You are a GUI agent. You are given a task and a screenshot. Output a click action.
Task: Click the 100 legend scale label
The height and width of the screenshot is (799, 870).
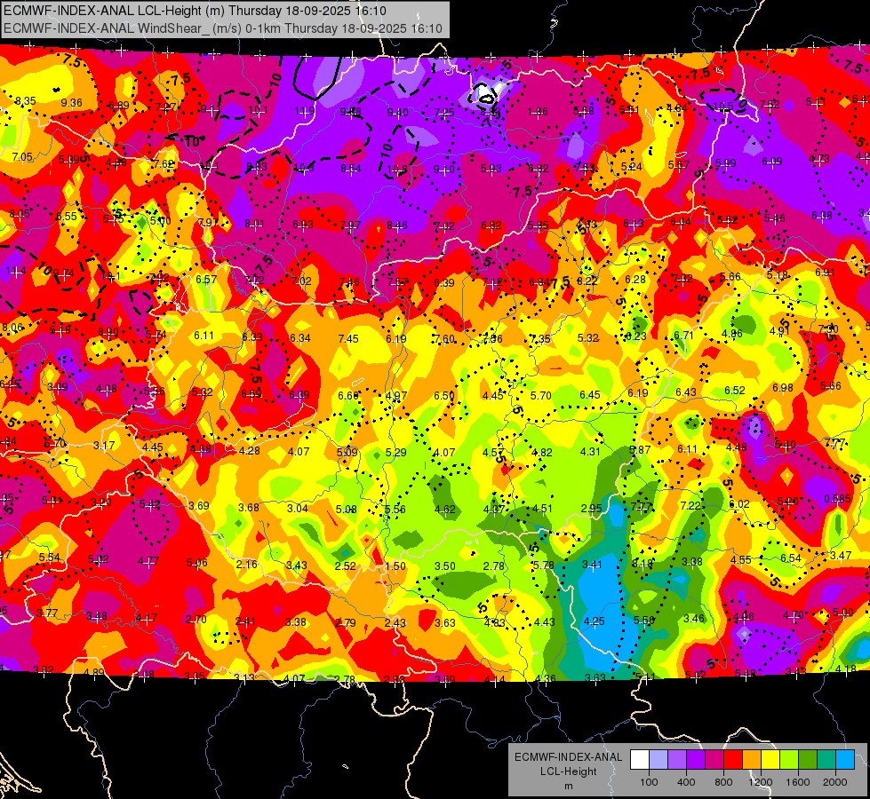pyautogui.click(x=649, y=782)
